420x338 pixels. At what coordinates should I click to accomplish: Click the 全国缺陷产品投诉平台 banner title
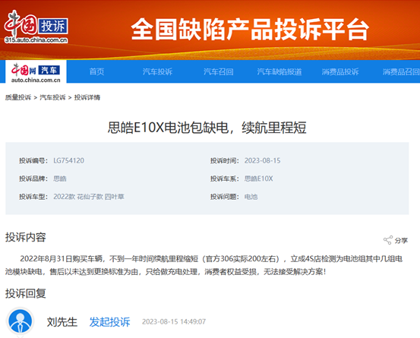point(250,29)
